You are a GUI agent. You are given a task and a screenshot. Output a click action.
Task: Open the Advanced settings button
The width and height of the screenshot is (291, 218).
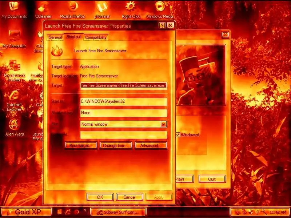tap(151, 146)
